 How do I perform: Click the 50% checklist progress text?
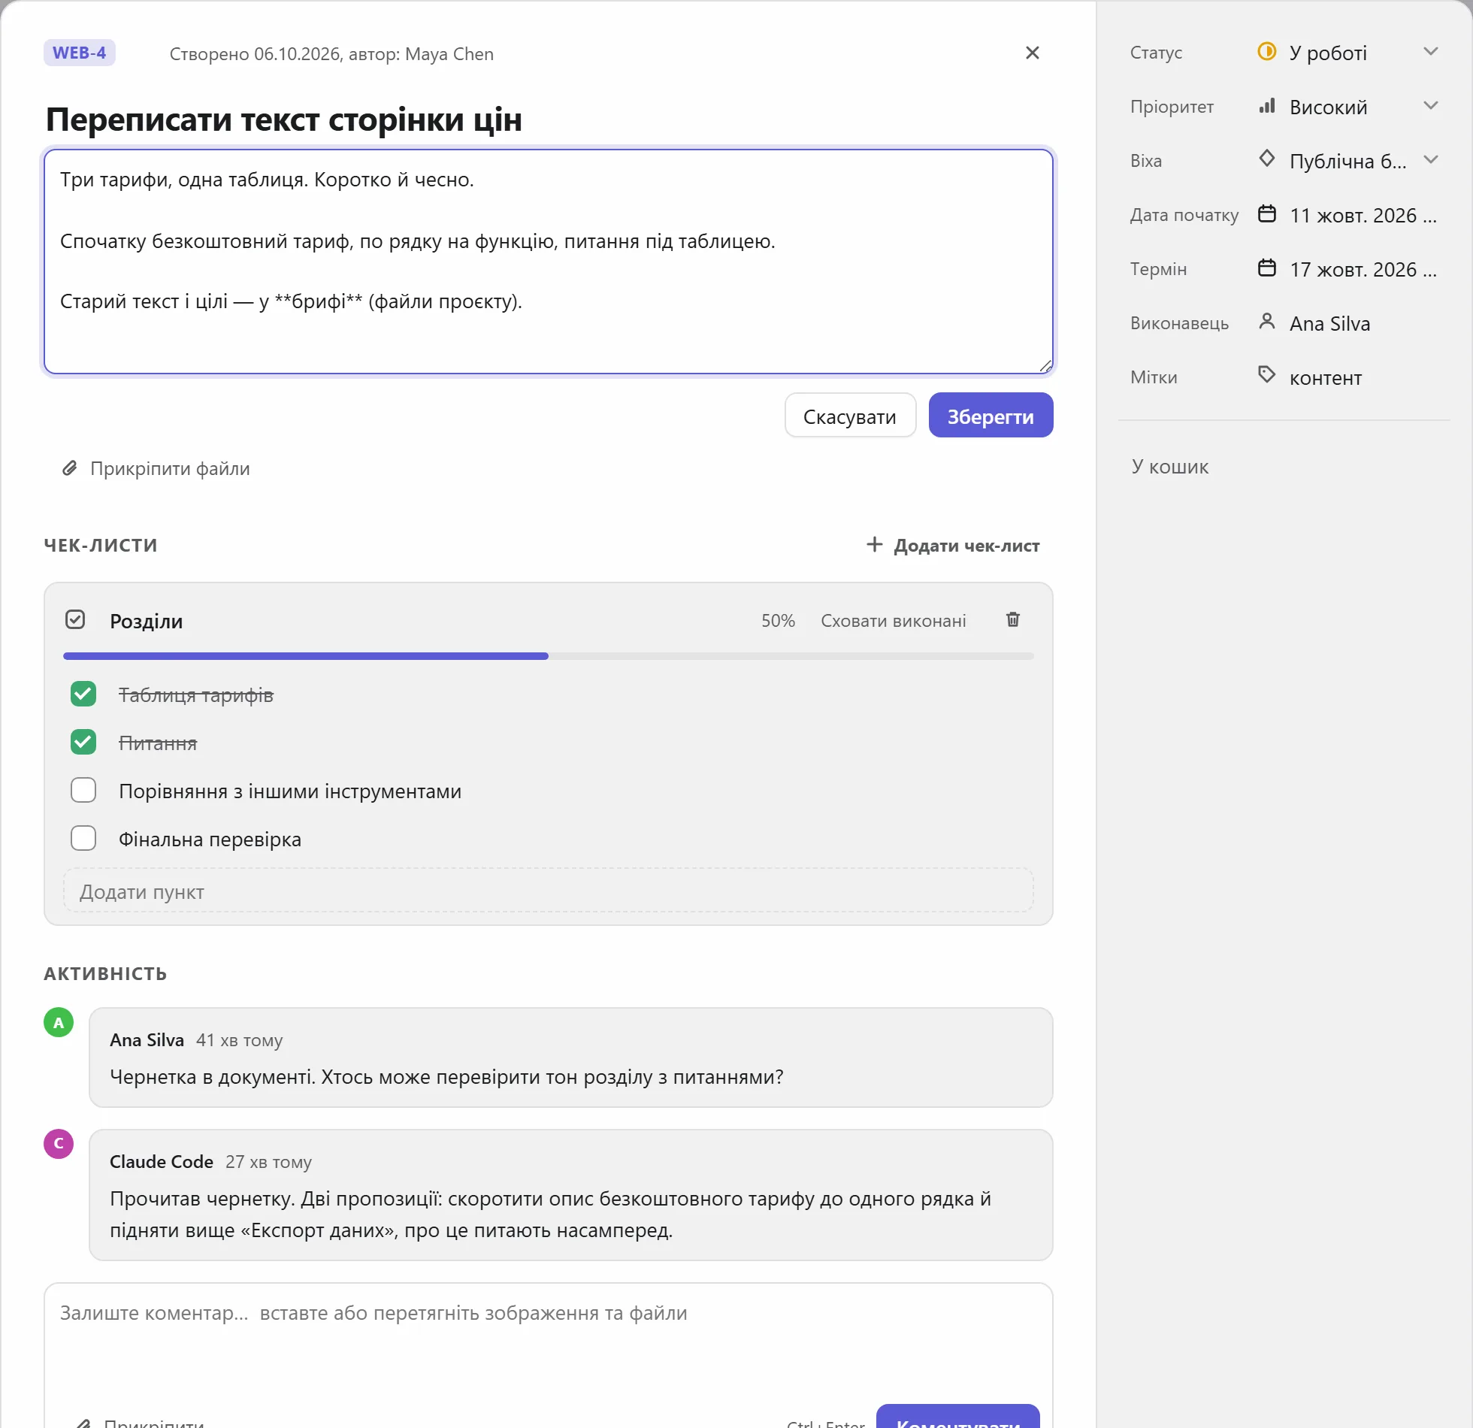click(x=778, y=621)
